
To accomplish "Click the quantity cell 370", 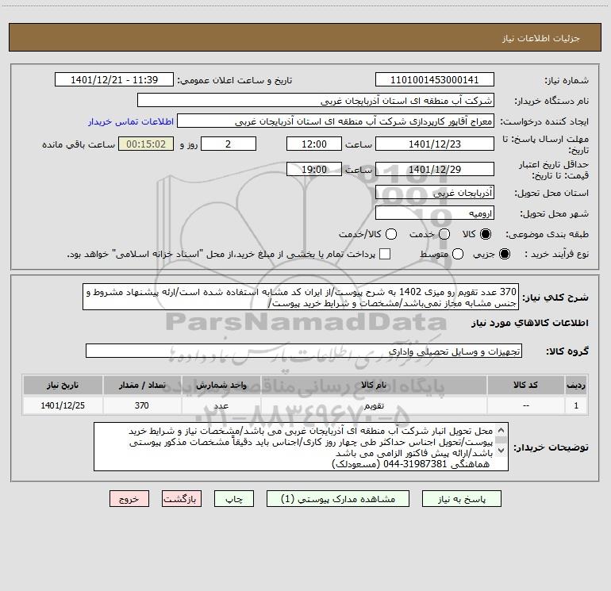I will pos(142,405).
